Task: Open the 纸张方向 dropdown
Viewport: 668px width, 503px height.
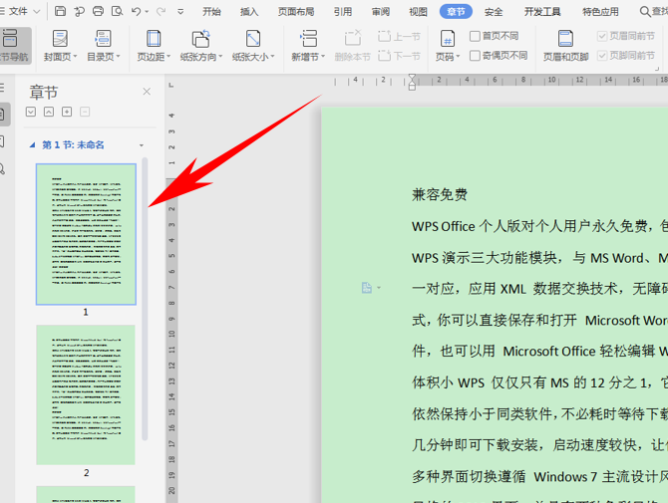Action: [201, 46]
